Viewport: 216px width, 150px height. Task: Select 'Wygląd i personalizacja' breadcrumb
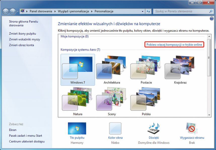[x=73, y=11]
